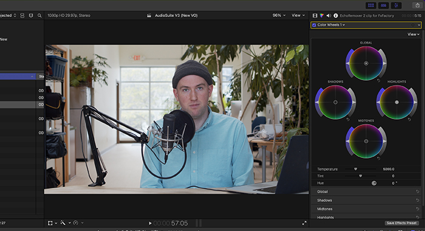Click the Global wheel saturation slider handle
This screenshot has height=231, width=425.
point(347,63)
